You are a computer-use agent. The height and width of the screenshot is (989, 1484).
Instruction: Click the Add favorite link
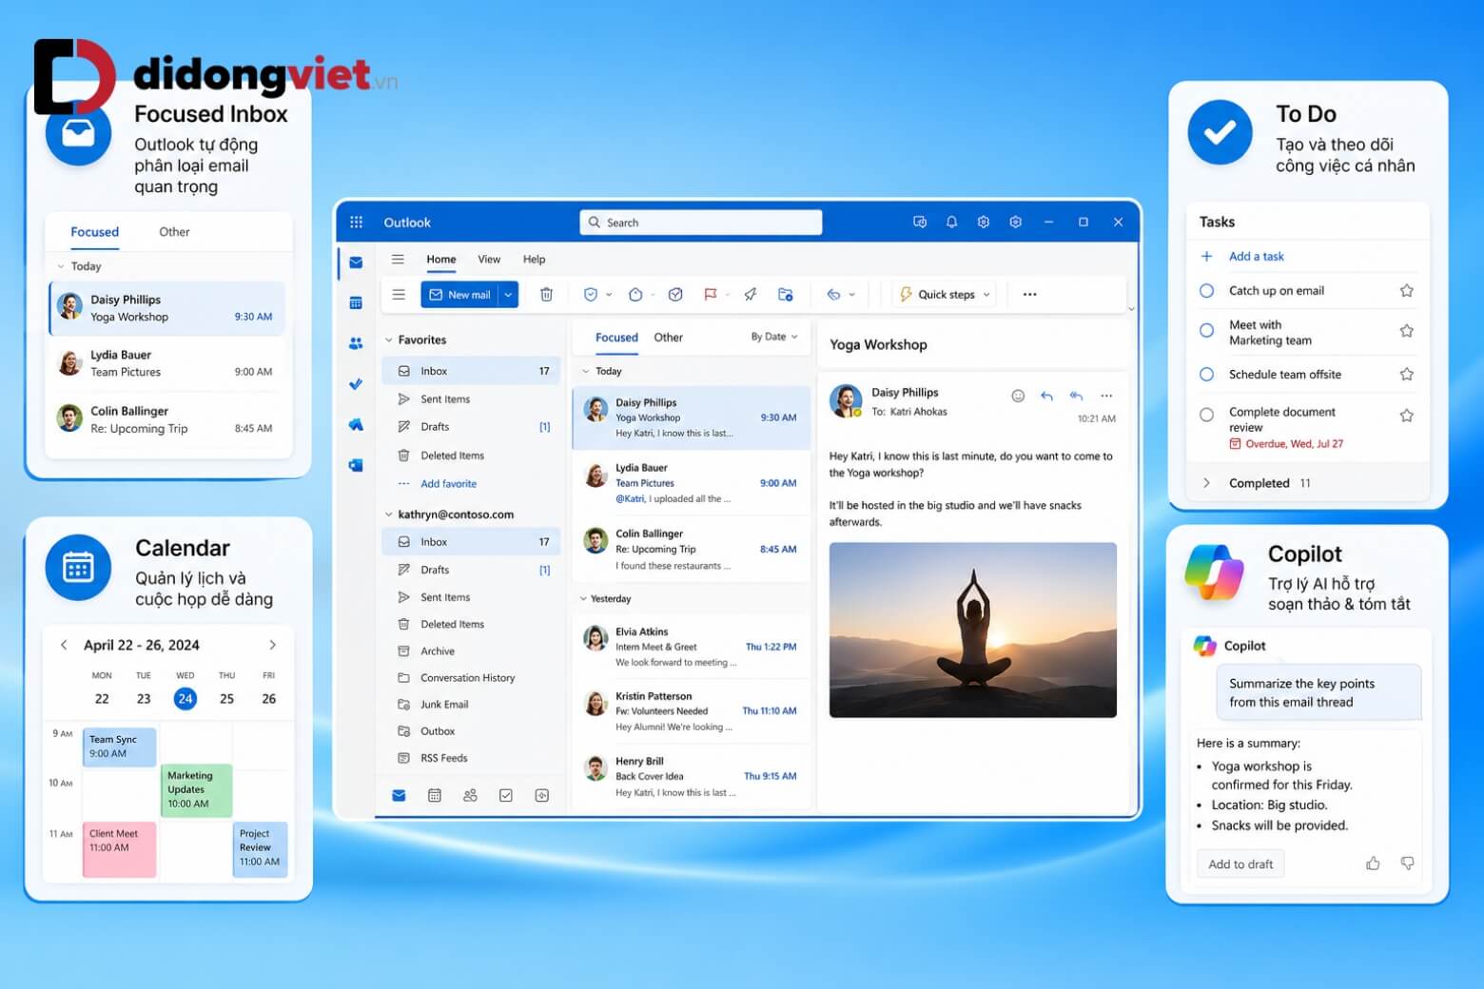(x=449, y=484)
